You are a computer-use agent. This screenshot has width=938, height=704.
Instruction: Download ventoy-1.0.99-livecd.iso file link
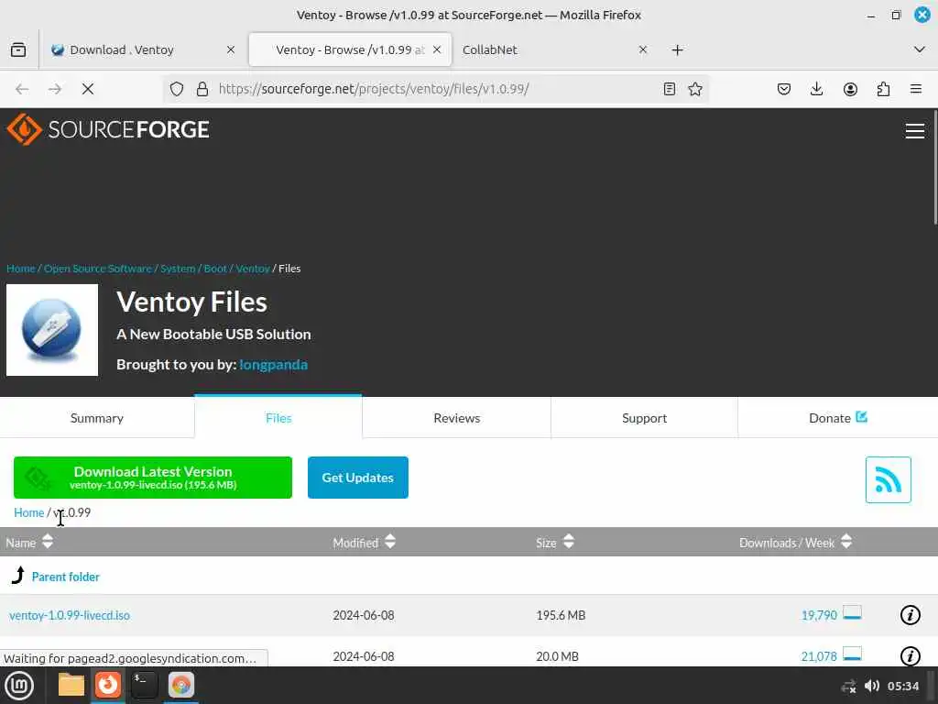(70, 615)
